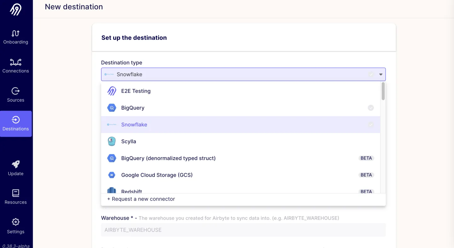
Task: Open the Onboarding sidebar icon
Action: click(15, 33)
